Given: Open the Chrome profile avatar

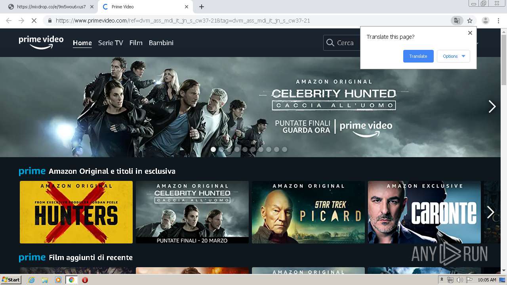Looking at the screenshot, I should (x=485, y=21).
